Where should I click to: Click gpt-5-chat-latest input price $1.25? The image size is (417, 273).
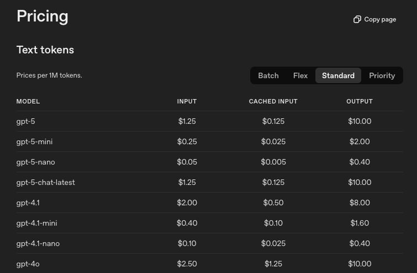click(187, 182)
